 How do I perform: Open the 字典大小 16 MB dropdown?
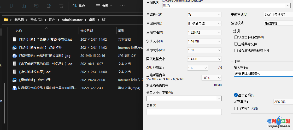pos(204,41)
